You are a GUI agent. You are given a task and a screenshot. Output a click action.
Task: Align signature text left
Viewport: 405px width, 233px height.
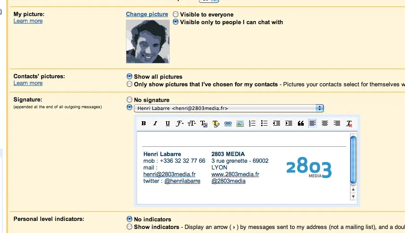[x=313, y=123]
